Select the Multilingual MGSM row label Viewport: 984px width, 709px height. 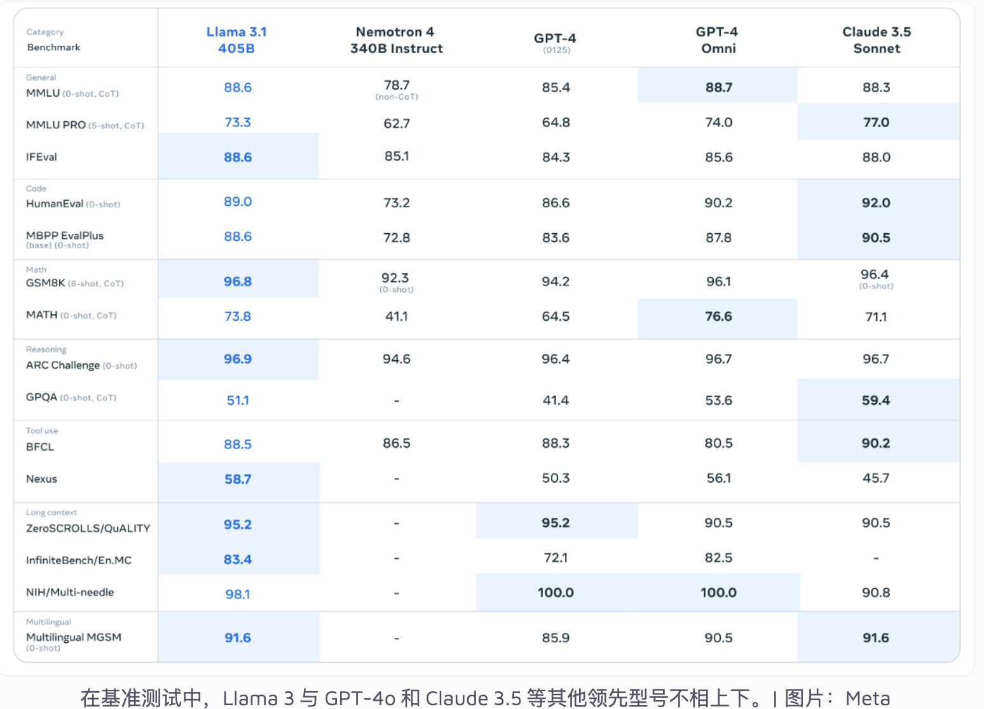[74, 641]
